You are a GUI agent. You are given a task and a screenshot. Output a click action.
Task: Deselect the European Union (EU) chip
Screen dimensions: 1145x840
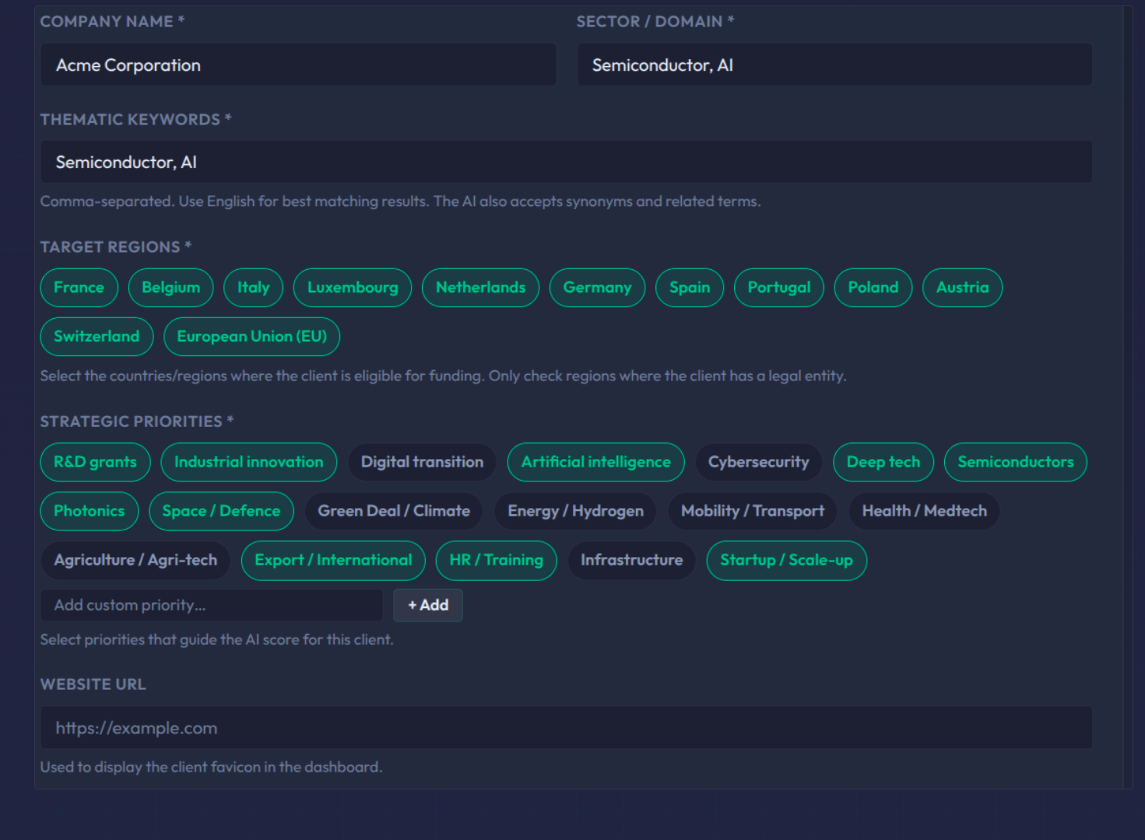click(x=251, y=337)
